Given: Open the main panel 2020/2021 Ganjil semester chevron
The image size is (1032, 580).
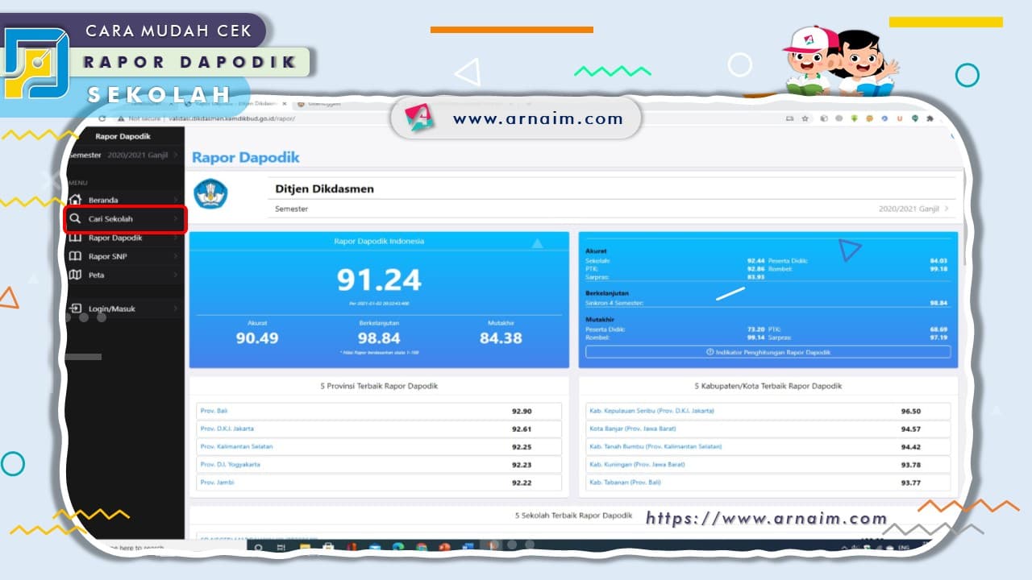Looking at the screenshot, I should 946,209.
